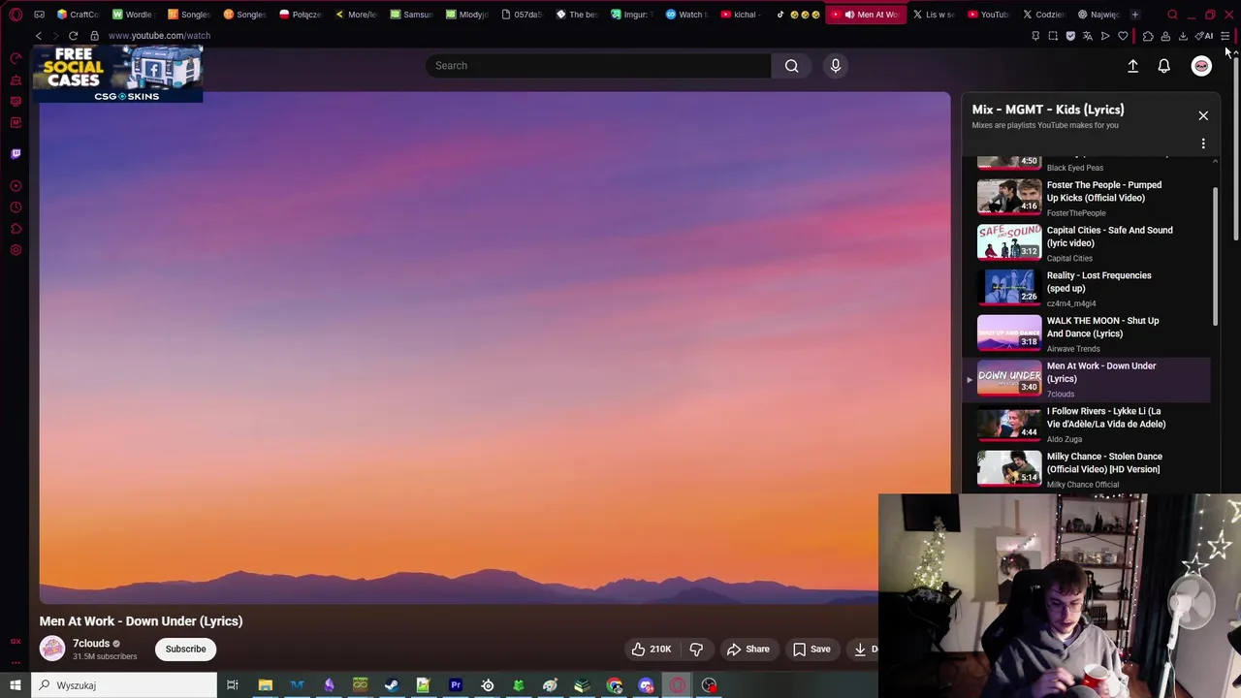This screenshot has width=1241, height=698.
Task: Click the heart bookmark icon in toolbar
Action: point(1123,36)
